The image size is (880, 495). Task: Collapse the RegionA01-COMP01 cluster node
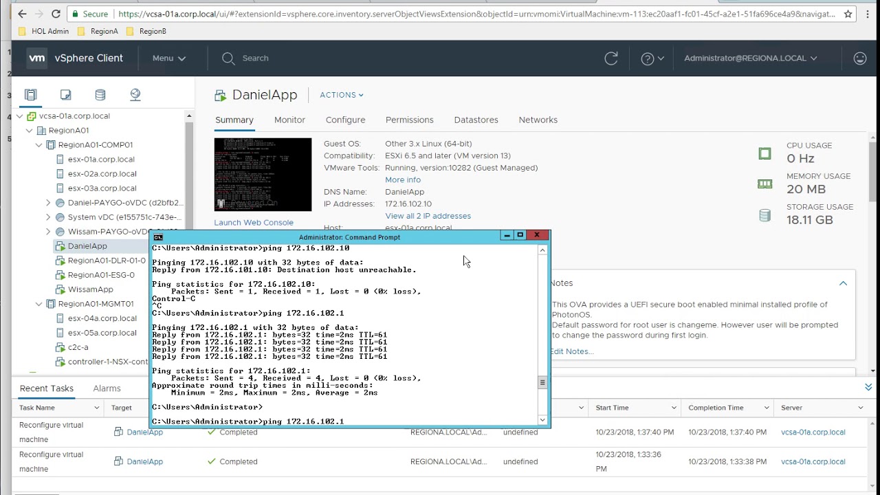coord(38,145)
